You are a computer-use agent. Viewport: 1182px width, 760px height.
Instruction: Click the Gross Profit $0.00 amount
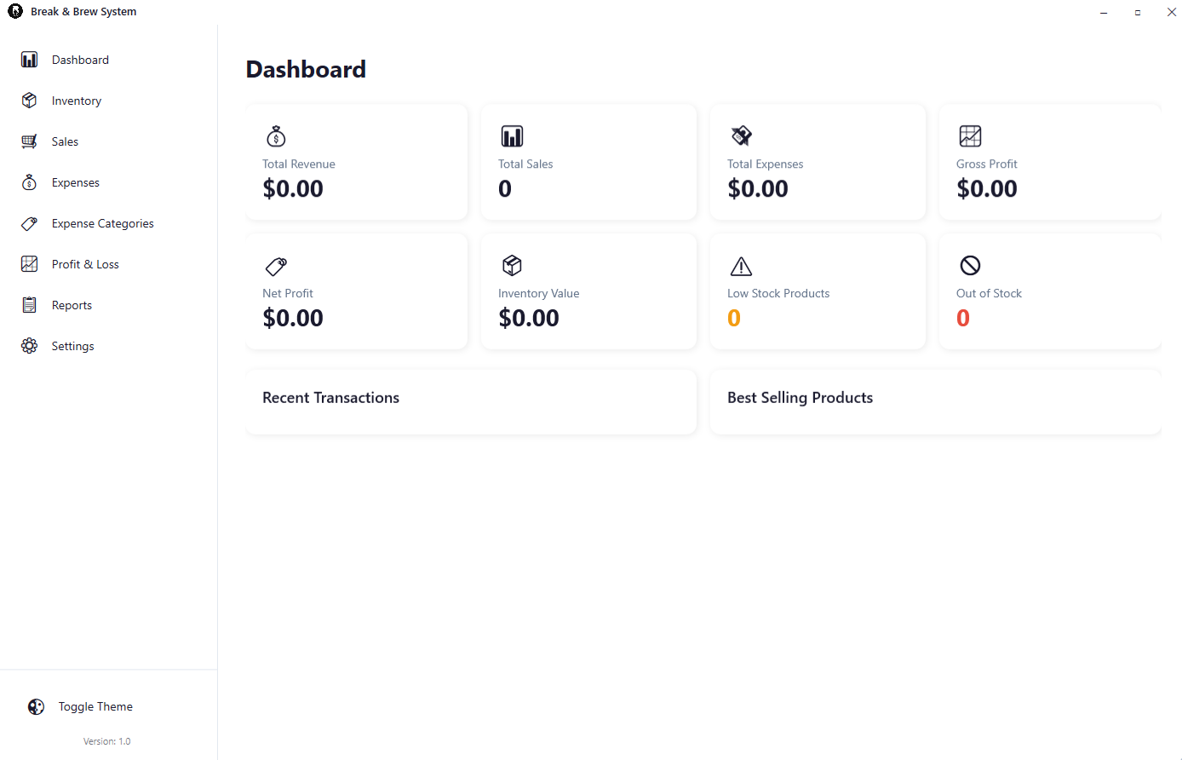click(x=987, y=188)
